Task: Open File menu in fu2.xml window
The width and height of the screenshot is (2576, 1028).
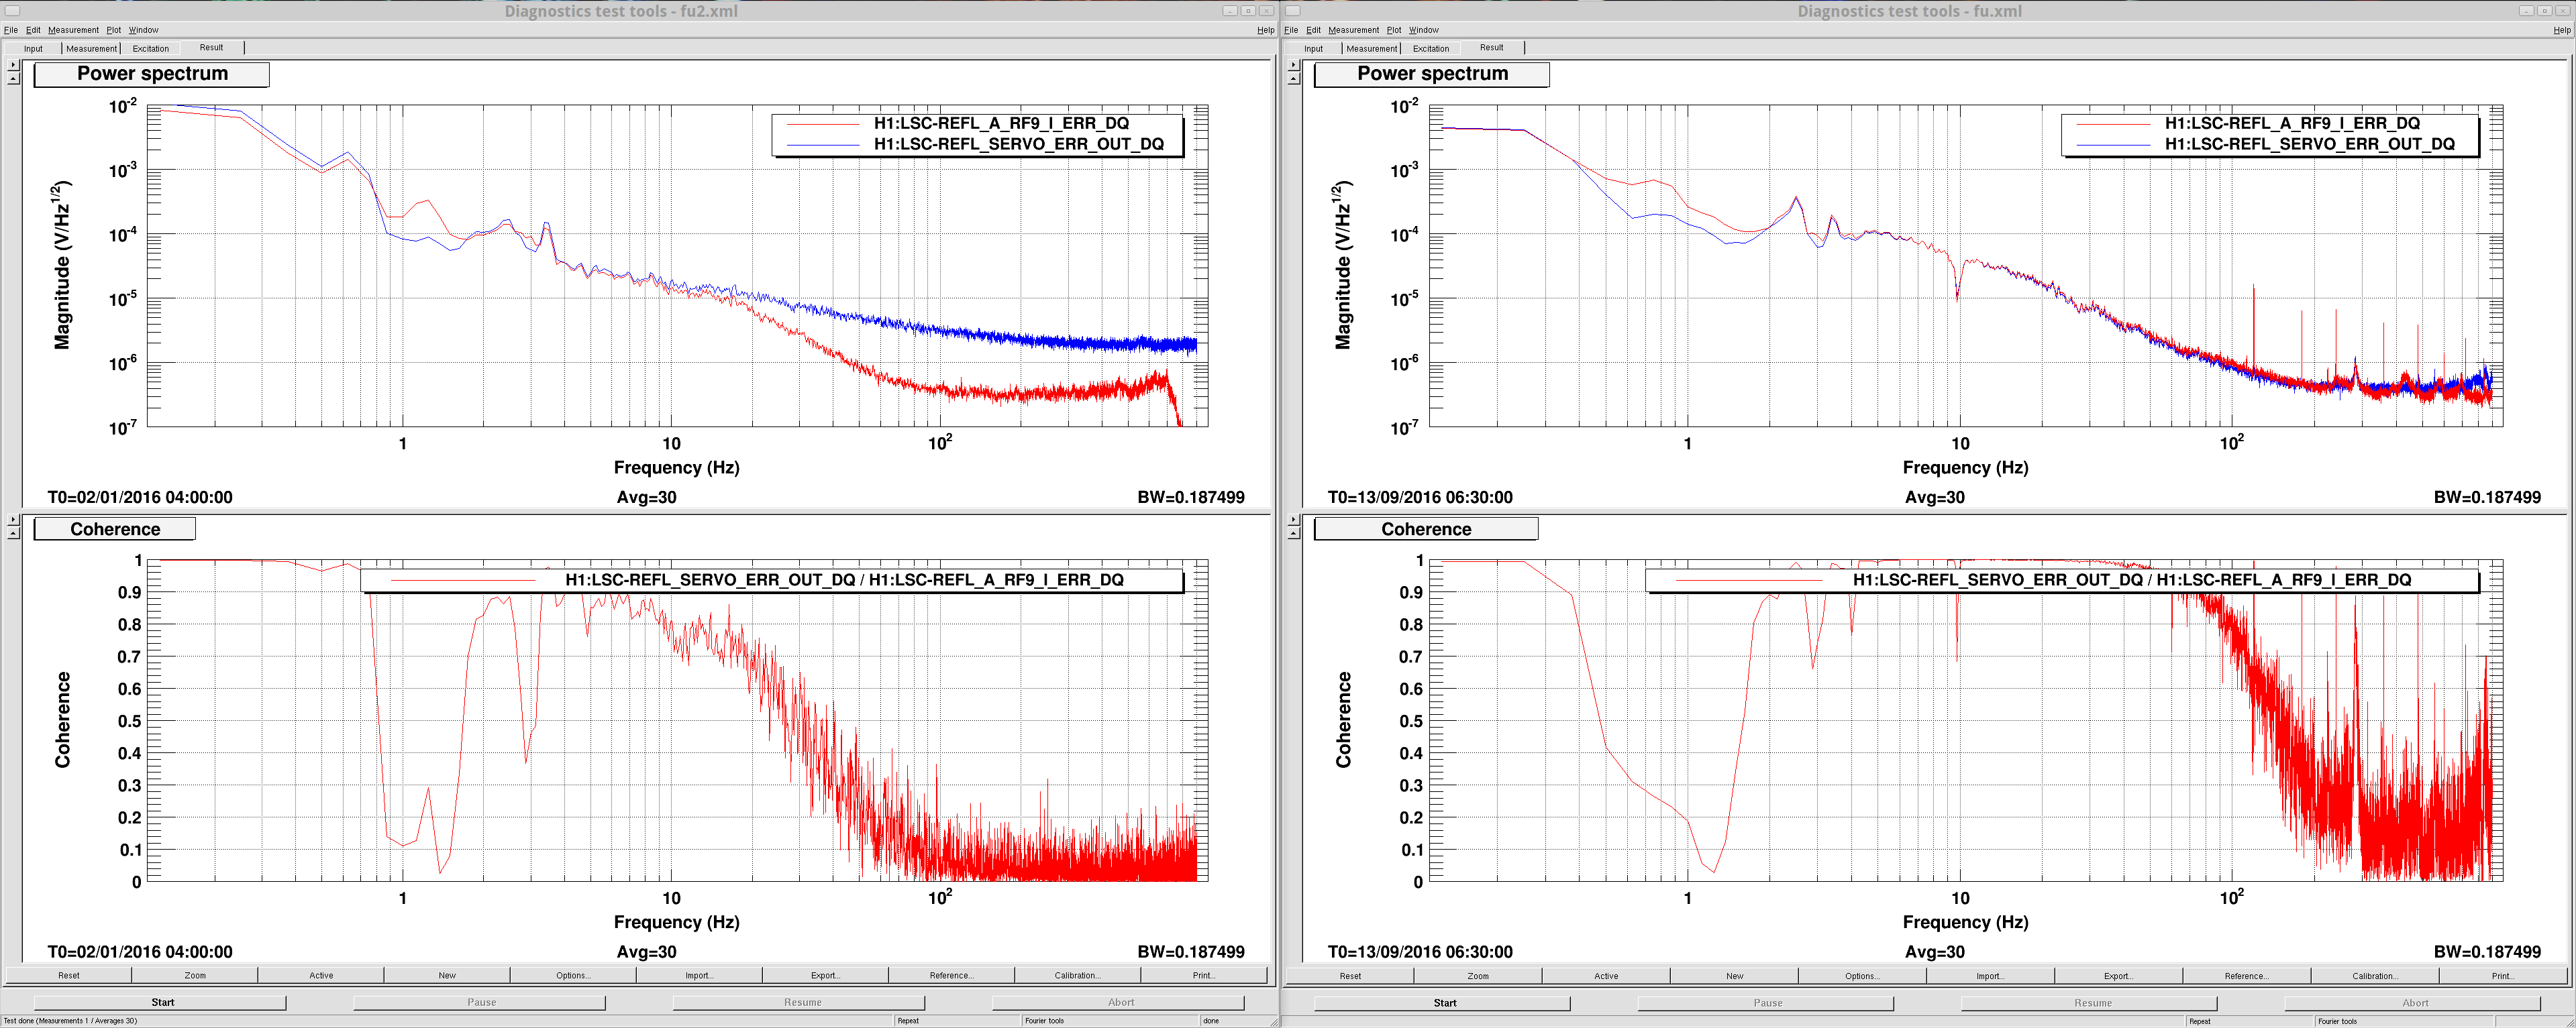Action: (11, 30)
